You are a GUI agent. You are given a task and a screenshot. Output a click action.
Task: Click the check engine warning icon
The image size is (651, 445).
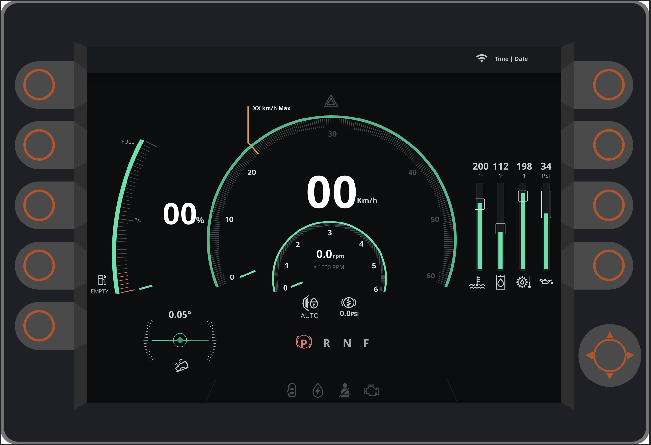(x=372, y=391)
